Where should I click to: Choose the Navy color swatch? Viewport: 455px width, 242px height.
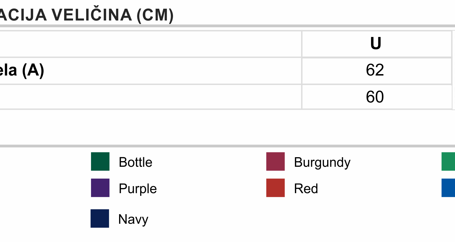pos(100,218)
